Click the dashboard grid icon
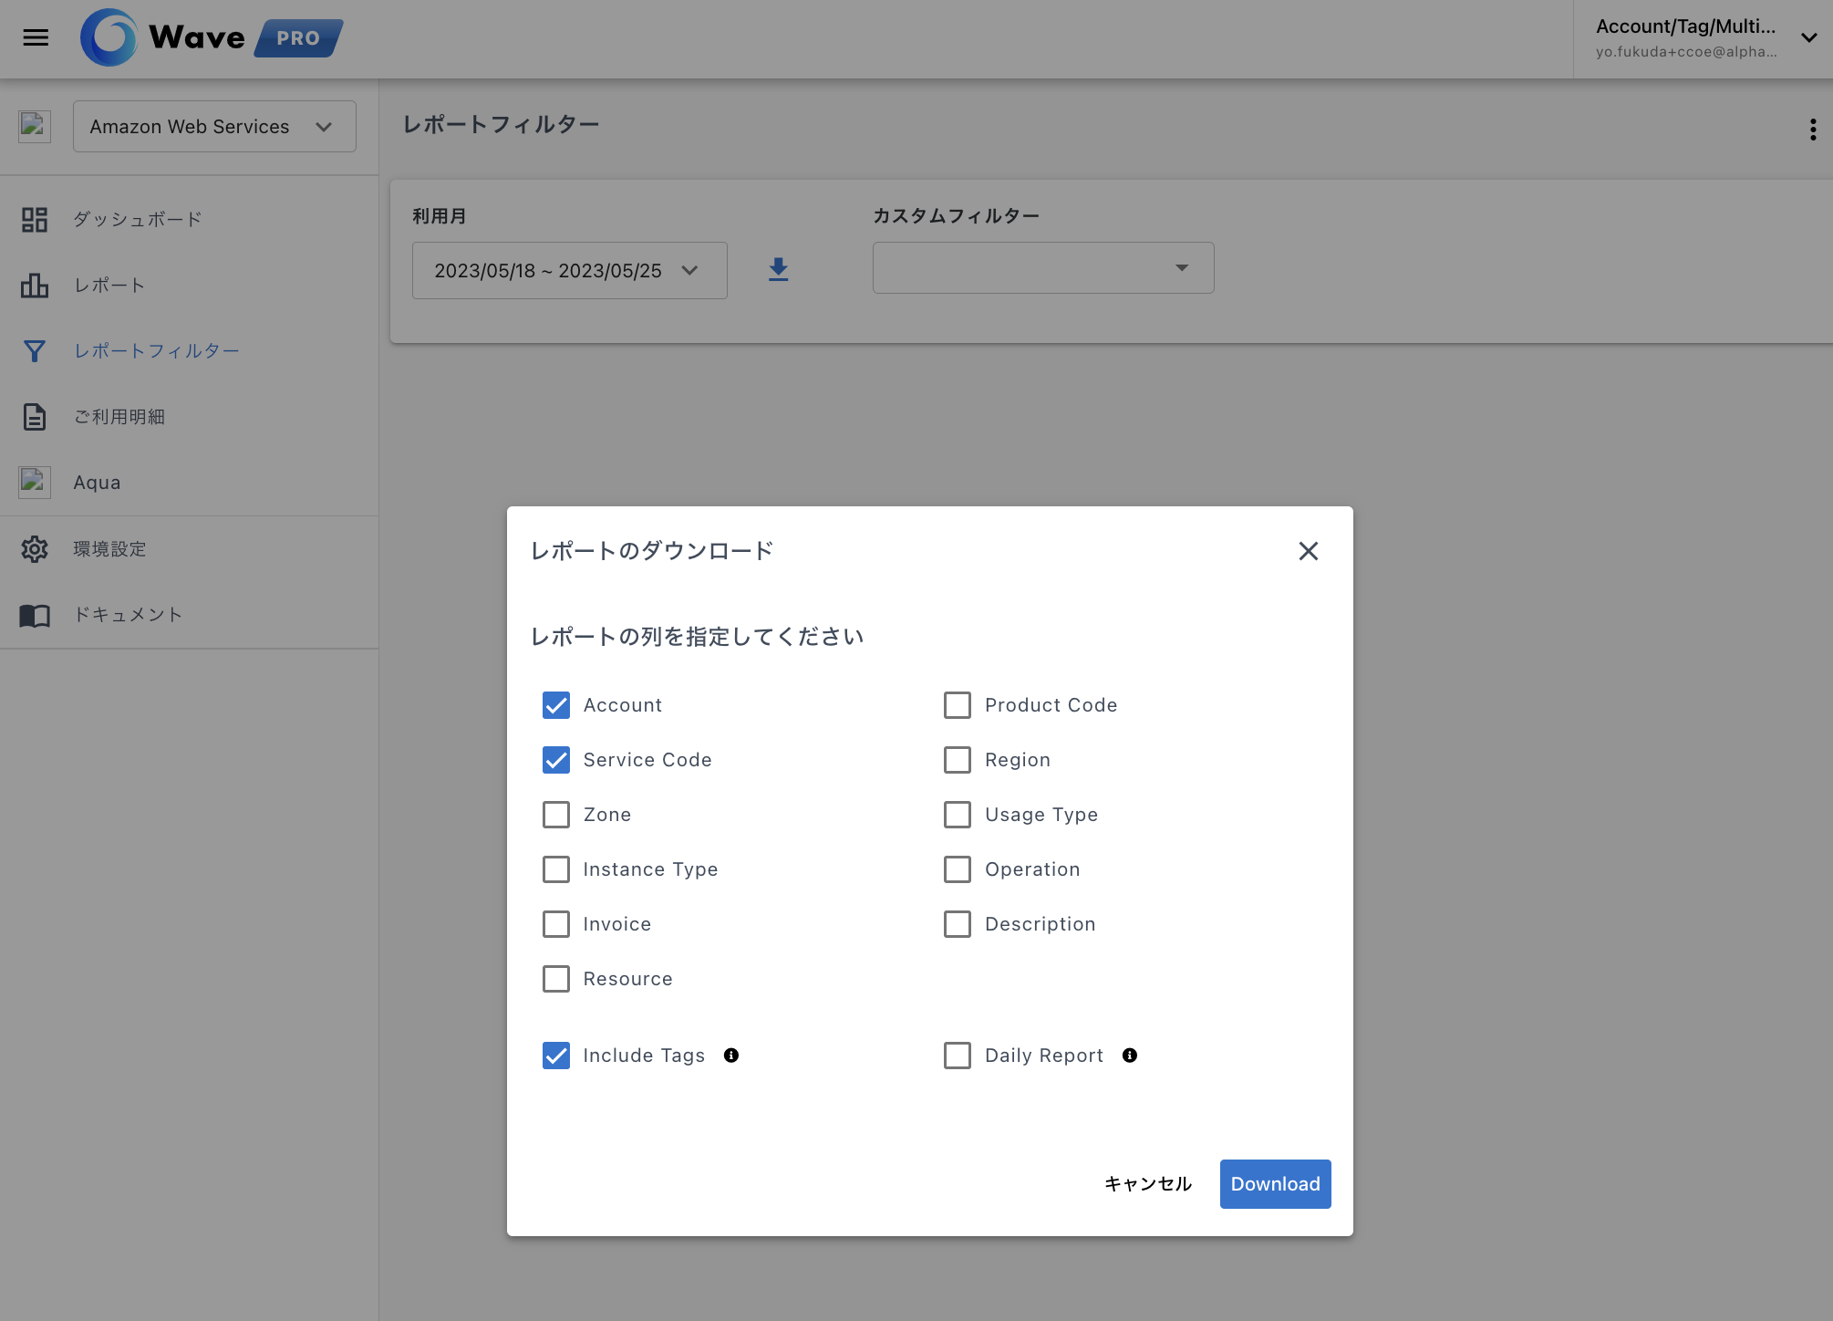The width and height of the screenshot is (1833, 1321). tap(35, 220)
